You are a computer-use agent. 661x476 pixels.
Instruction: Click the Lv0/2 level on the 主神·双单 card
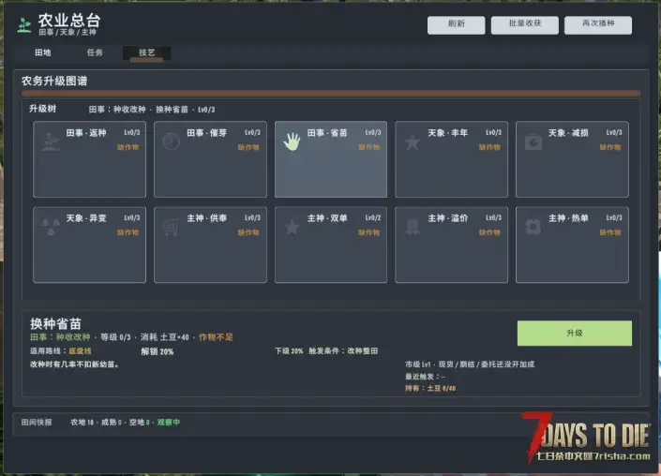(373, 217)
